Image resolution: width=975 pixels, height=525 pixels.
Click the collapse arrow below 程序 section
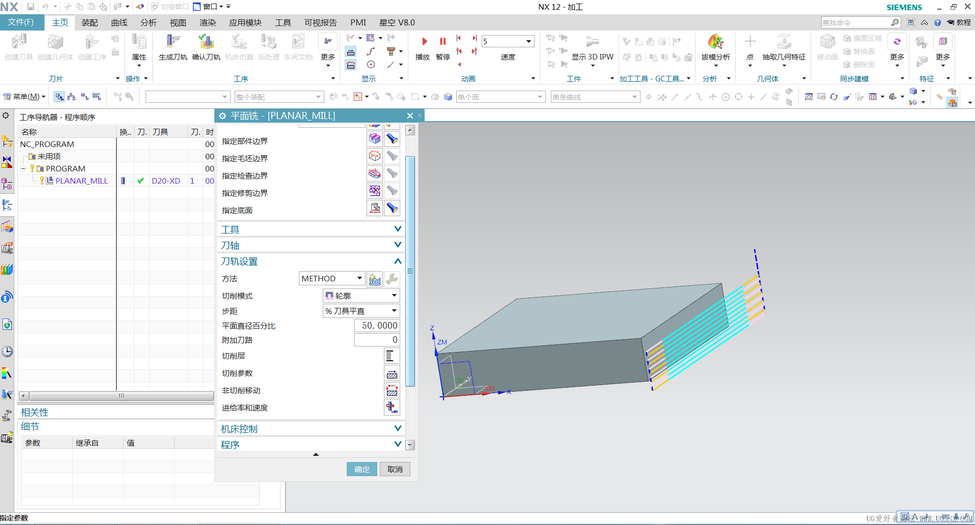(x=316, y=454)
